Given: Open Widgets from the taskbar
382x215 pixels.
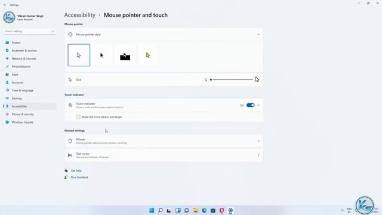Looking at the screenshot, I should coord(178,210).
